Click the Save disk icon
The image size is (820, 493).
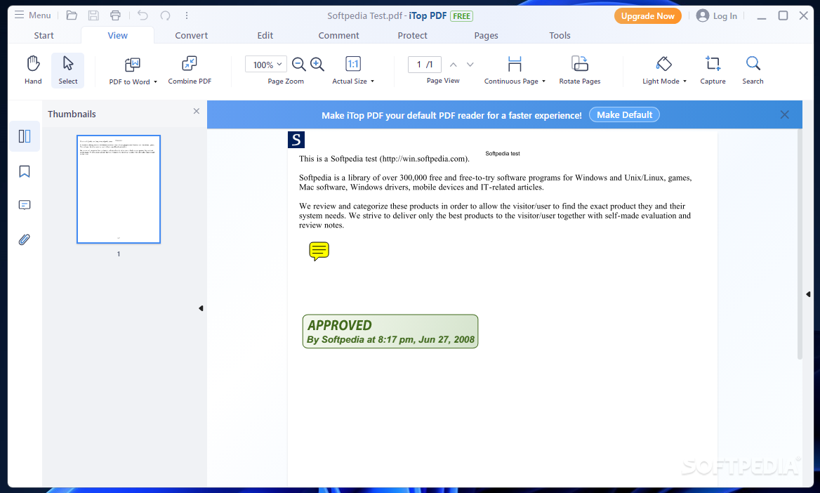93,15
